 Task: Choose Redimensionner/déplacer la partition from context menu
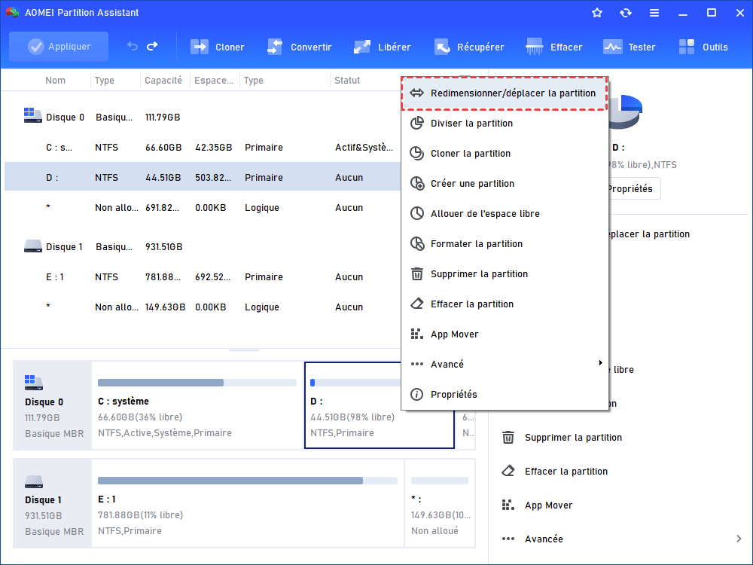[x=505, y=93]
